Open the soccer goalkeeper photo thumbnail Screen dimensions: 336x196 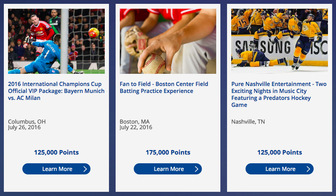pyautogui.click(x=56, y=41)
